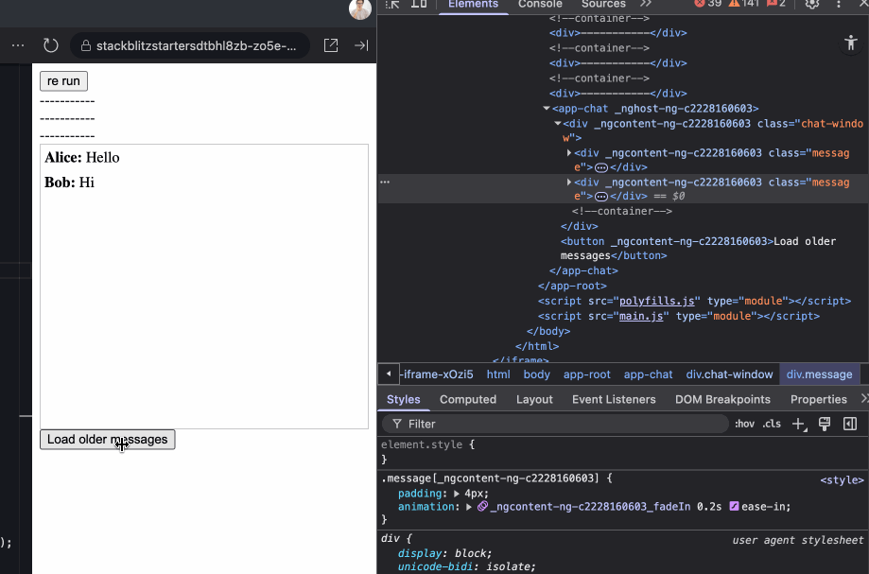The height and width of the screenshot is (574, 869).
Task: Click the warning count badge
Action: pos(744,4)
